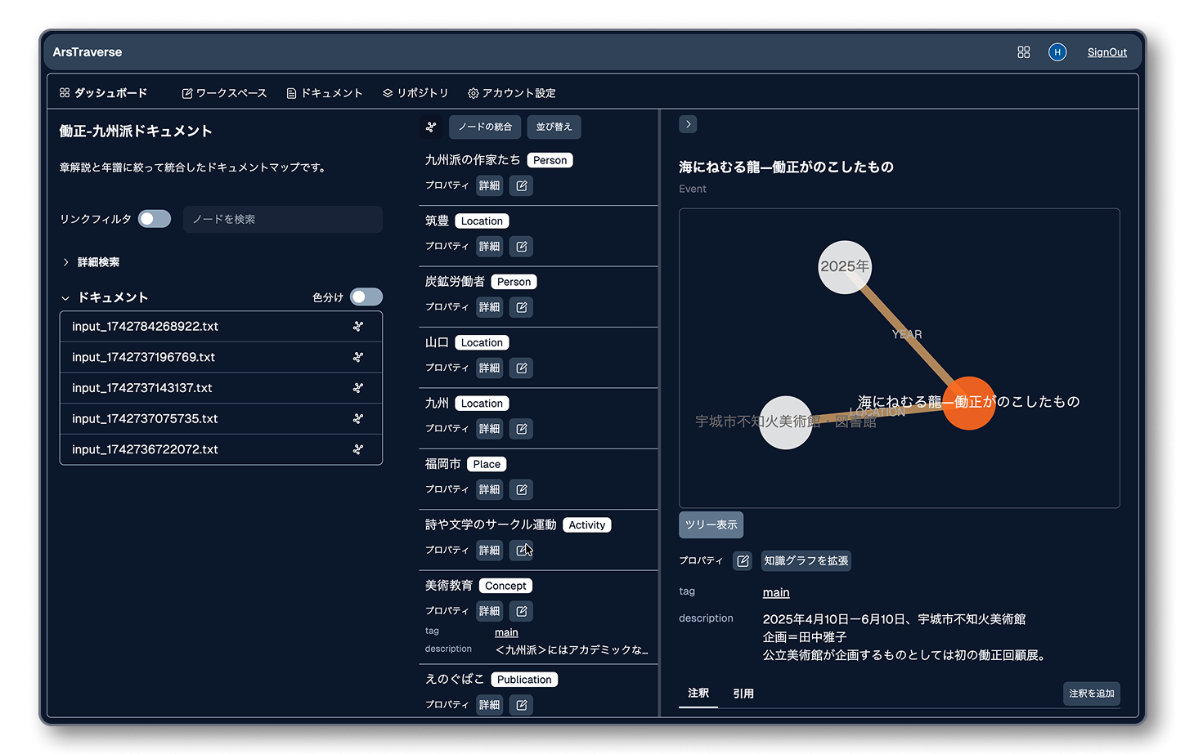The height and width of the screenshot is (754, 1185).
Task: Open the リポジトリ navigation item
Action: point(415,92)
